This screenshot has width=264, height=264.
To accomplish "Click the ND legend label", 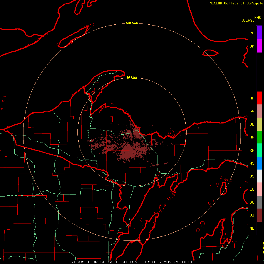I will [x=252, y=229].
